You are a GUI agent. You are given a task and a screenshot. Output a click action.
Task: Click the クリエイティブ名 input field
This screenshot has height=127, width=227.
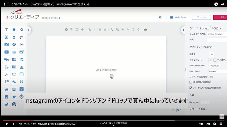click(217, 34)
